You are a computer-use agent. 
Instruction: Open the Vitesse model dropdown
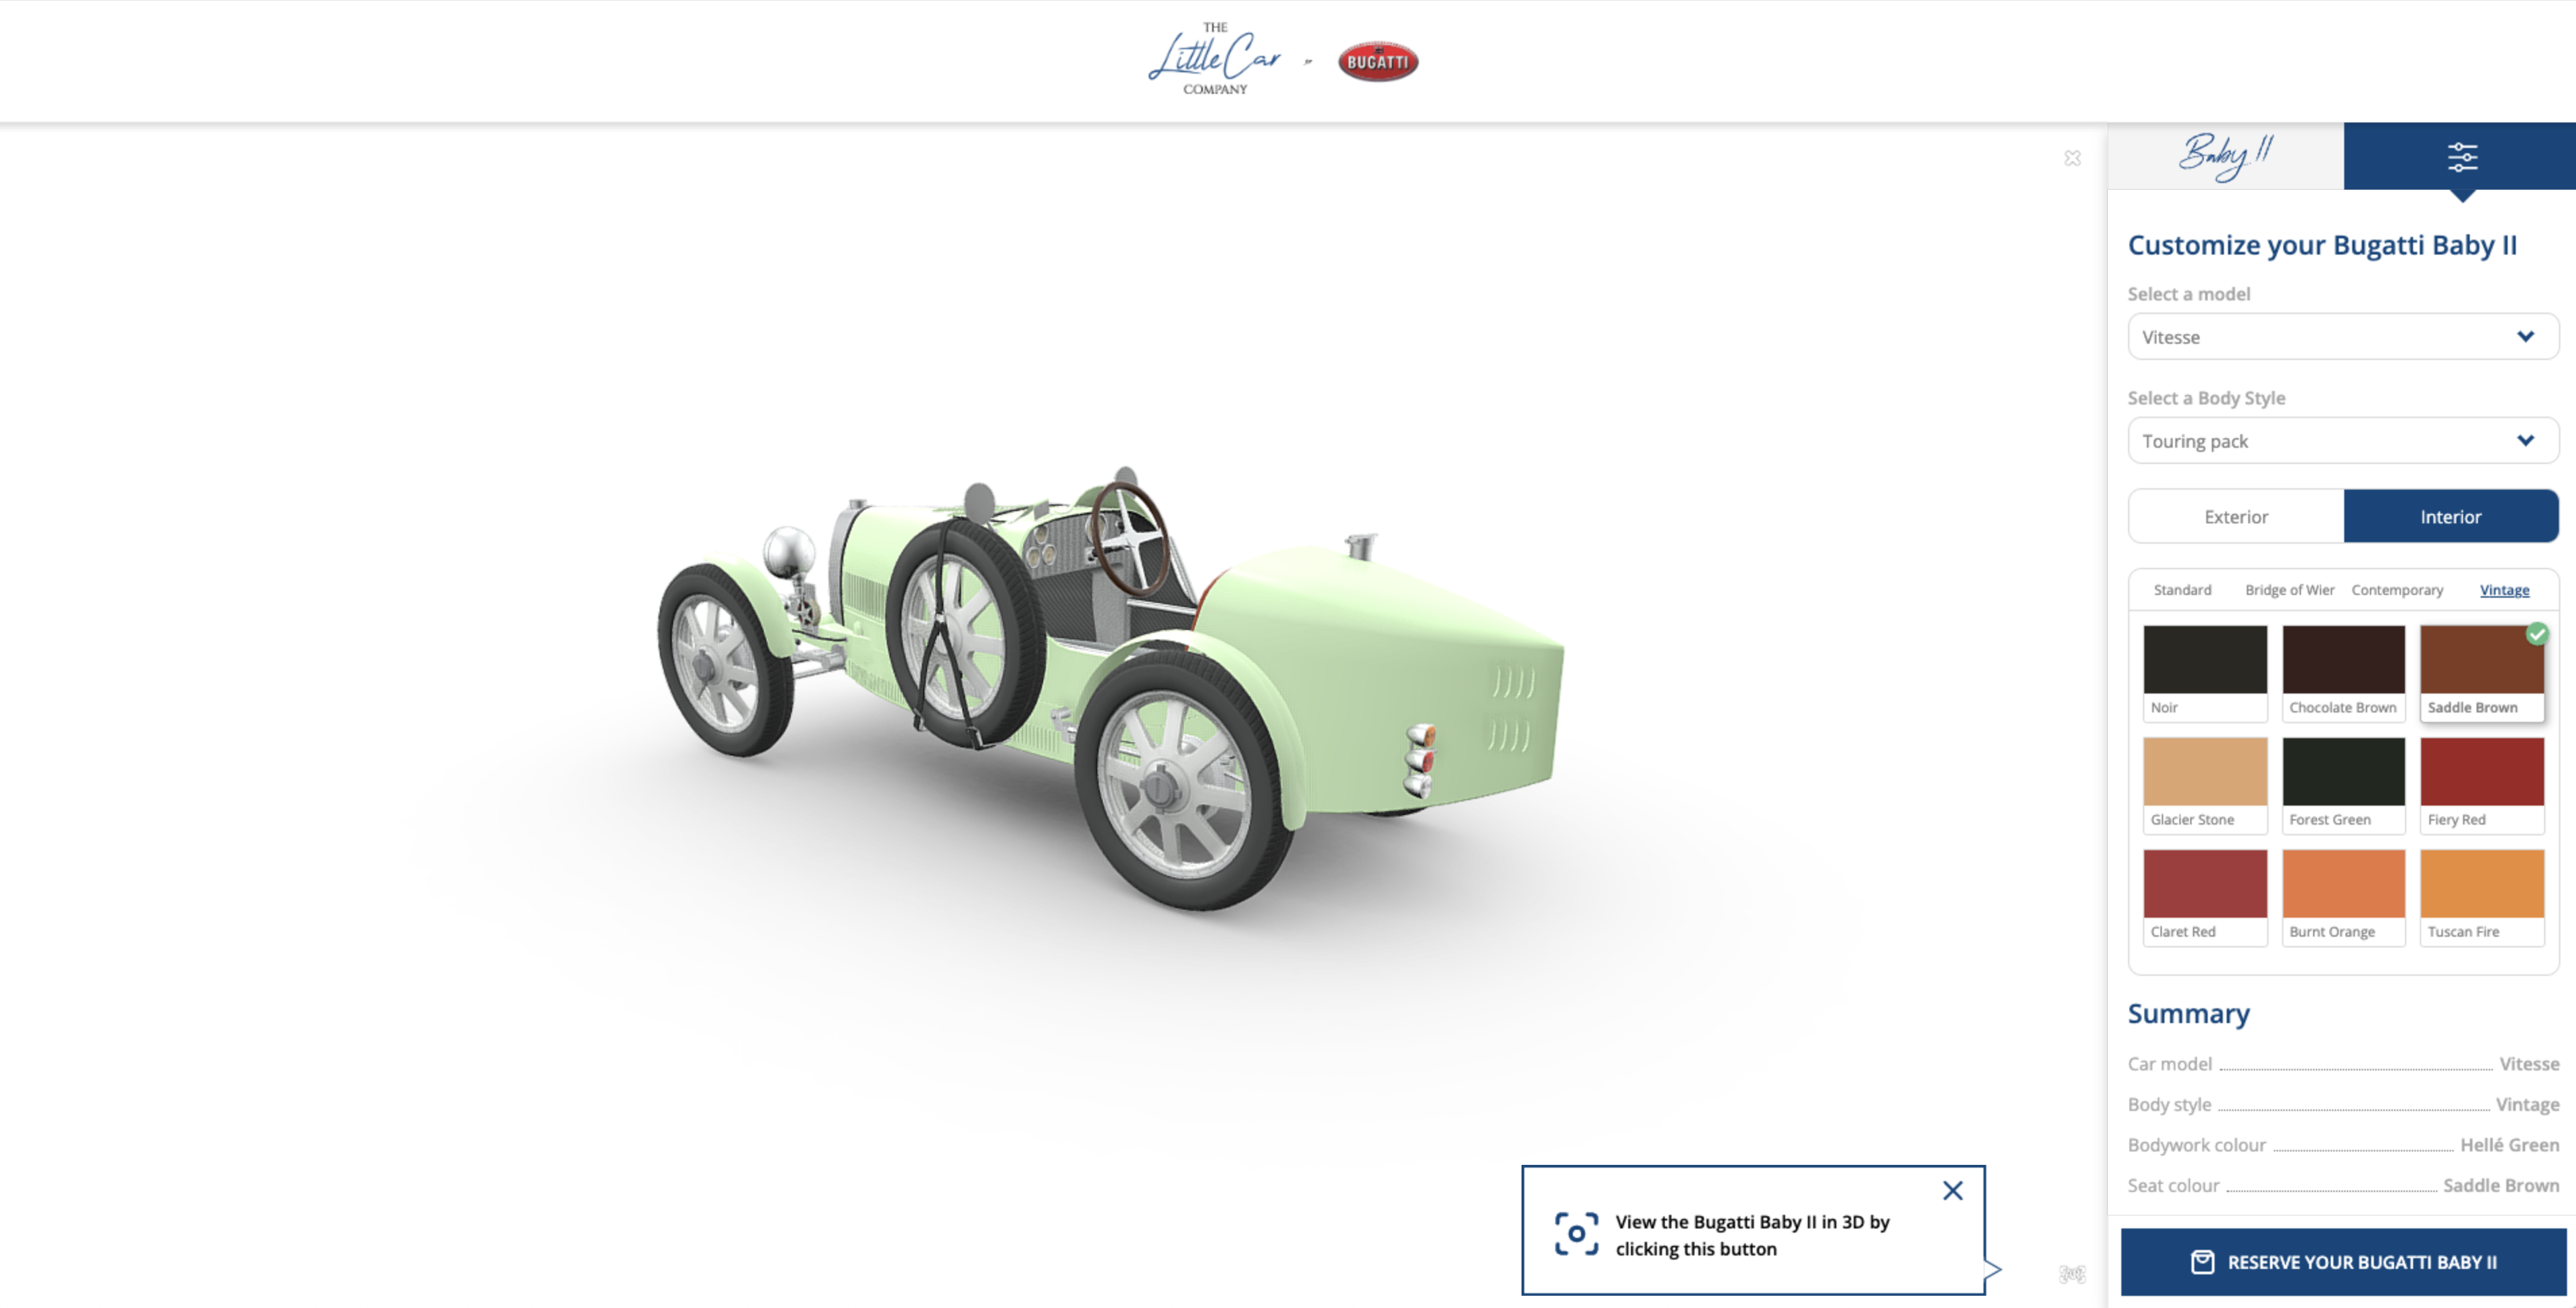(2342, 337)
